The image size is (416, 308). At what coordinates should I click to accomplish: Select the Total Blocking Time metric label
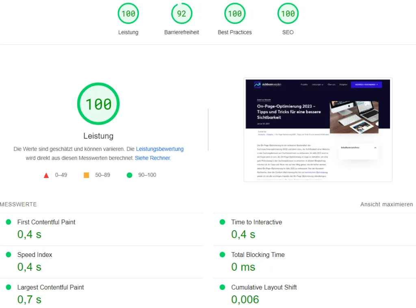coord(258,255)
